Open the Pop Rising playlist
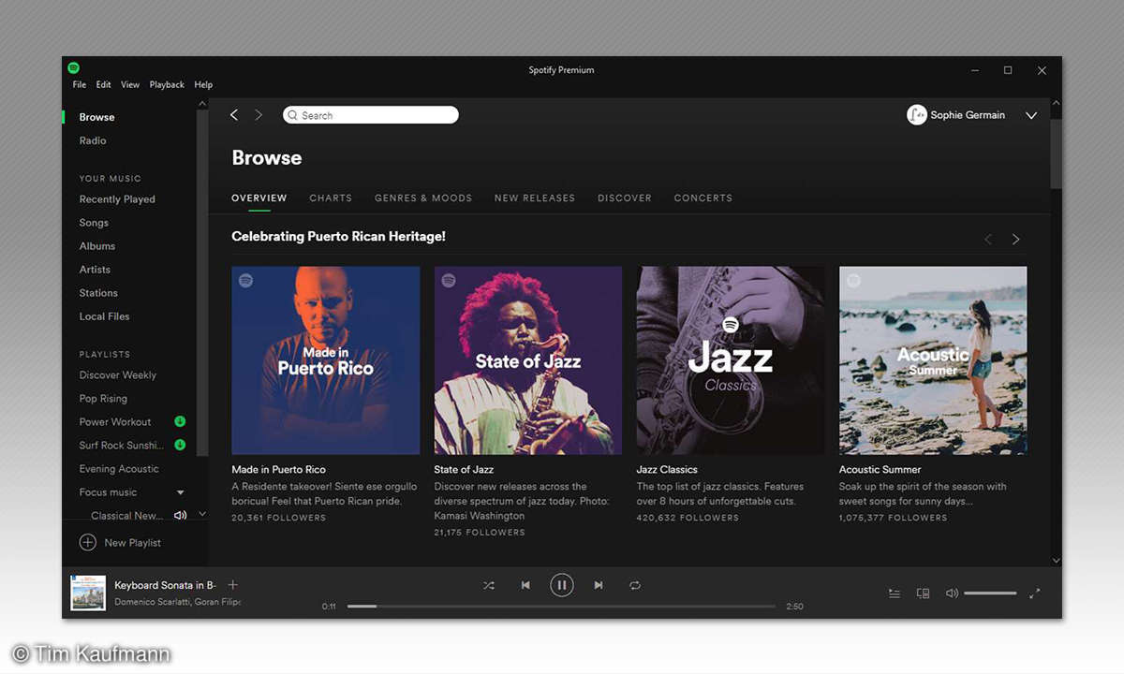The width and height of the screenshot is (1124, 674). point(103,399)
